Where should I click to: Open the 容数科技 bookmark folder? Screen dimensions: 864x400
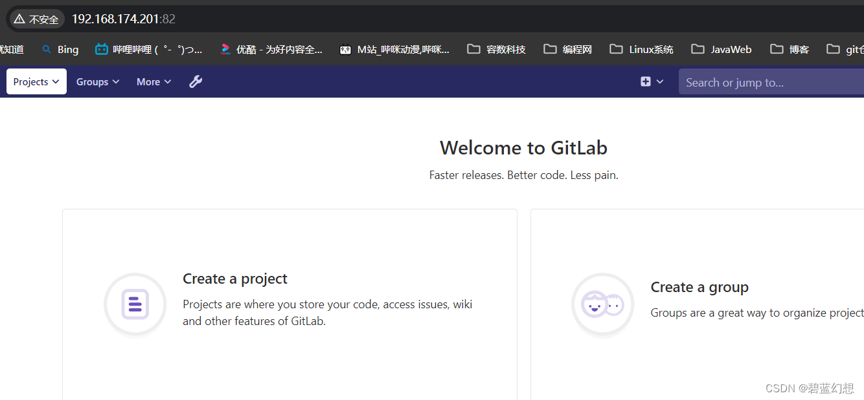pyautogui.click(x=497, y=49)
